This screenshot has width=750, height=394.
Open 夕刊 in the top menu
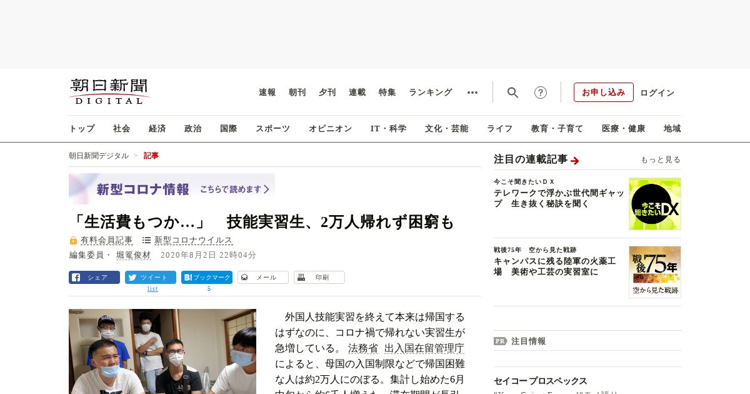[x=327, y=93]
